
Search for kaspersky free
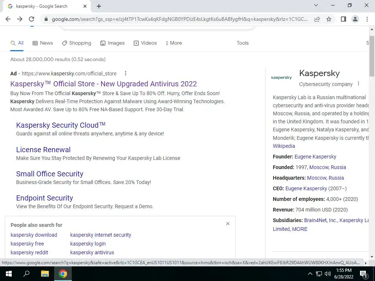tap(27, 244)
